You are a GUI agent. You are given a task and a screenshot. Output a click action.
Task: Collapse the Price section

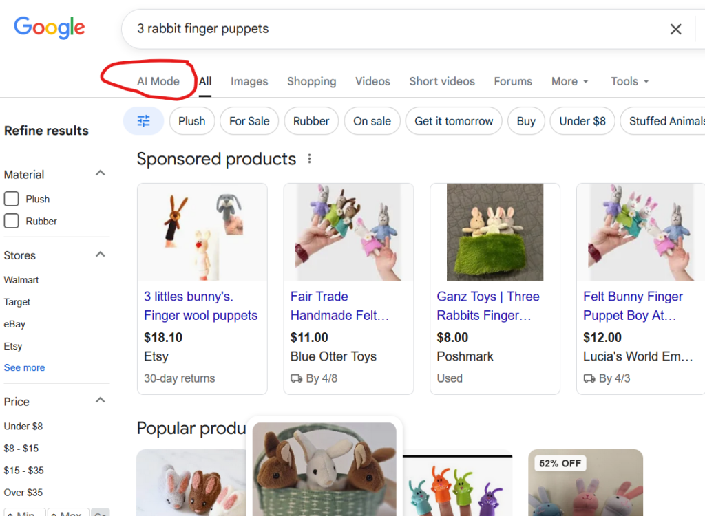pyautogui.click(x=101, y=400)
